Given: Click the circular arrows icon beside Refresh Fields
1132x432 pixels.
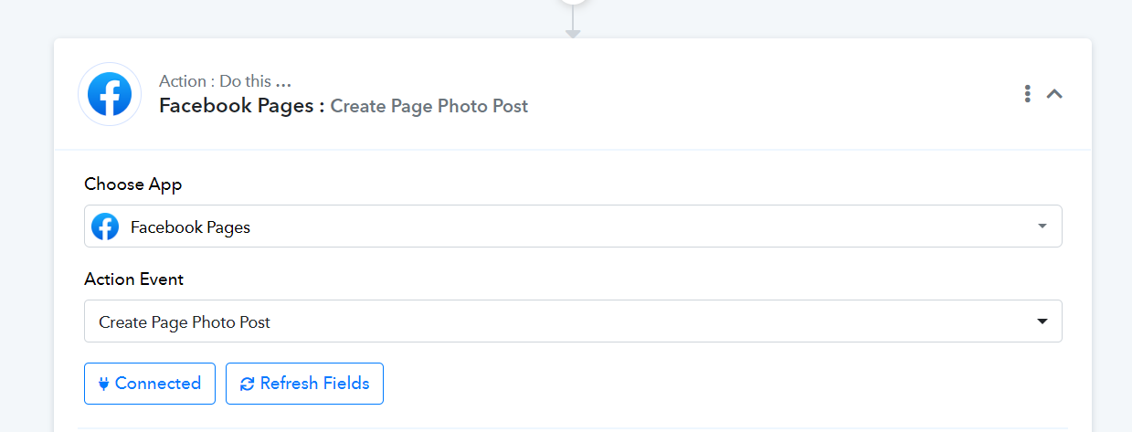Looking at the screenshot, I should 247,384.
